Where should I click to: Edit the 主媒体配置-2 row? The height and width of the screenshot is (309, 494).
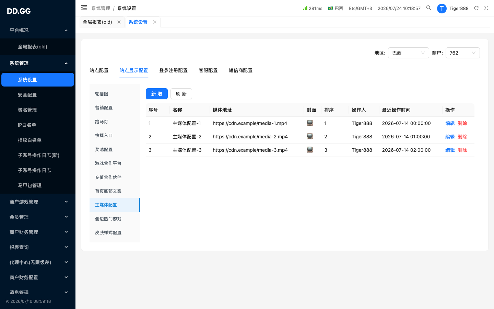coord(450,137)
